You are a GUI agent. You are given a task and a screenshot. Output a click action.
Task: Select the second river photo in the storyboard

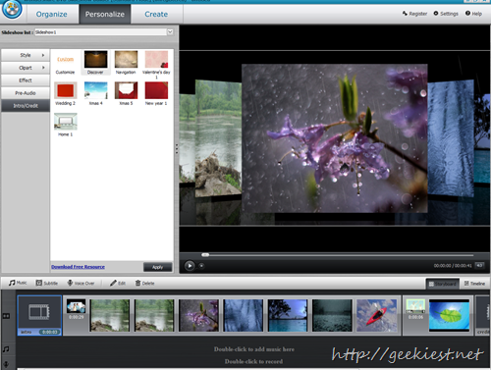[x=154, y=315]
